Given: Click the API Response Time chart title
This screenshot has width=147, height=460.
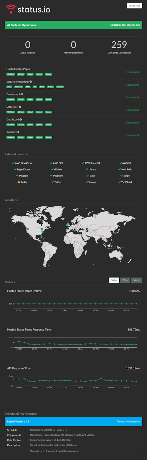Looking at the screenshot, I should (19, 368).
